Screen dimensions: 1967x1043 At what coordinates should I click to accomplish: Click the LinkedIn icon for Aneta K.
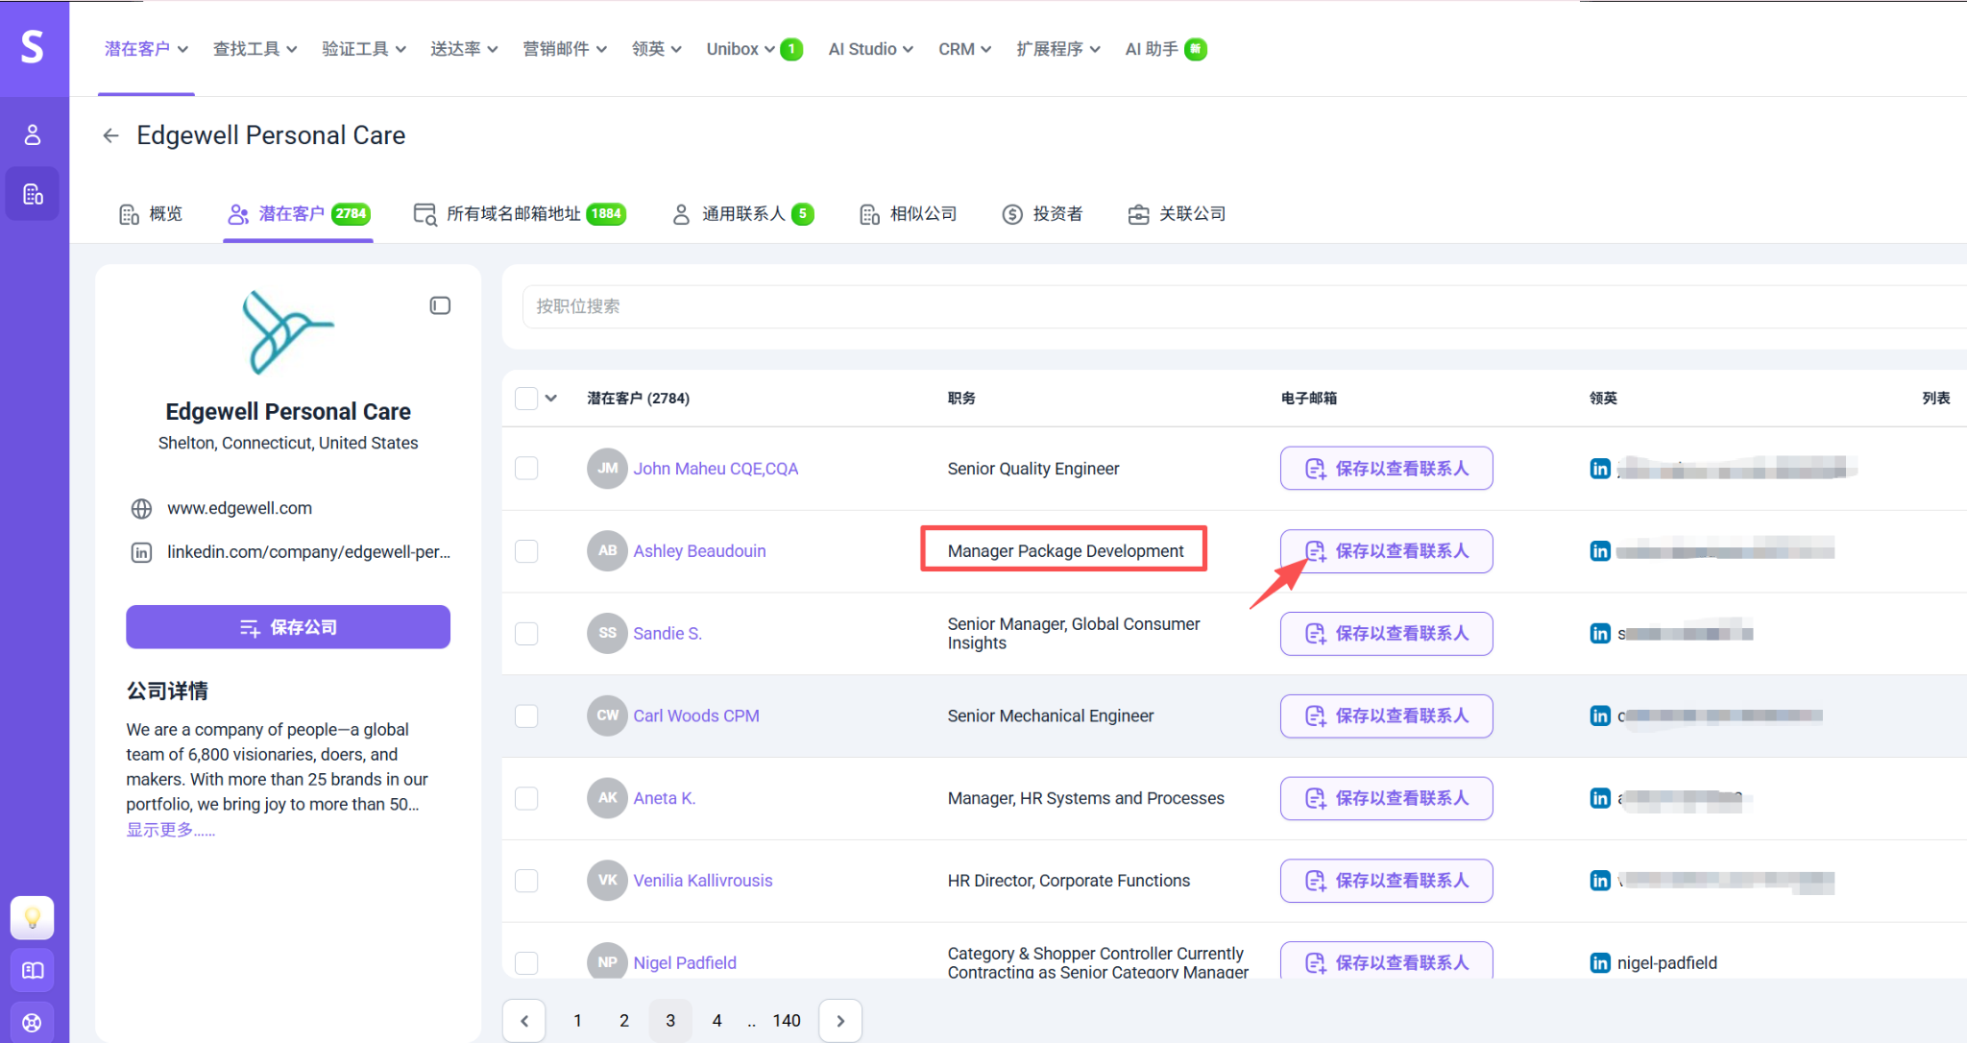(x=1600, y=798)
